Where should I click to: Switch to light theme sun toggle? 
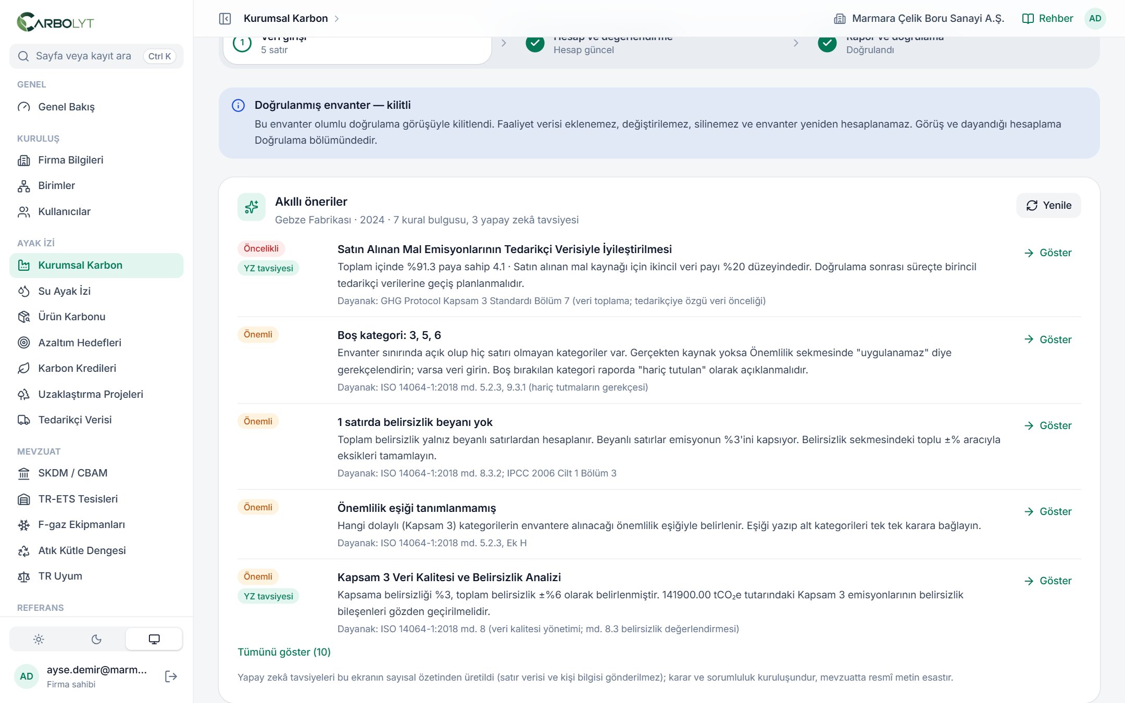coord(39,639)
